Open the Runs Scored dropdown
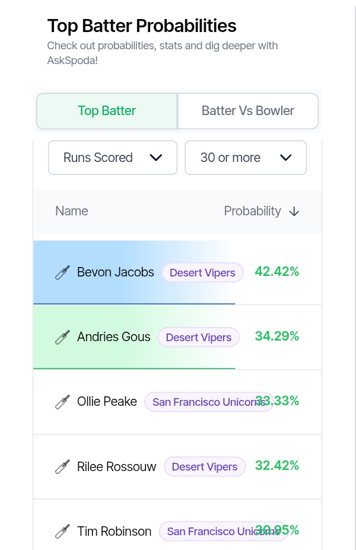This screenshot has height=550, width=356. click(x=113, y=157)
